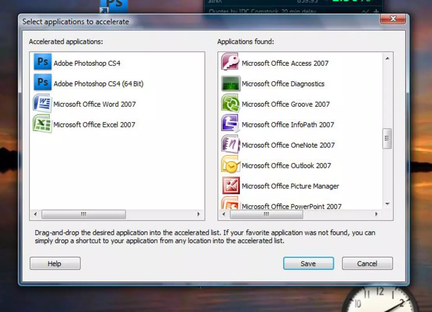Click up arrow of Applications found scrollbar
This screenshot has height=312, width=432.
387,58
